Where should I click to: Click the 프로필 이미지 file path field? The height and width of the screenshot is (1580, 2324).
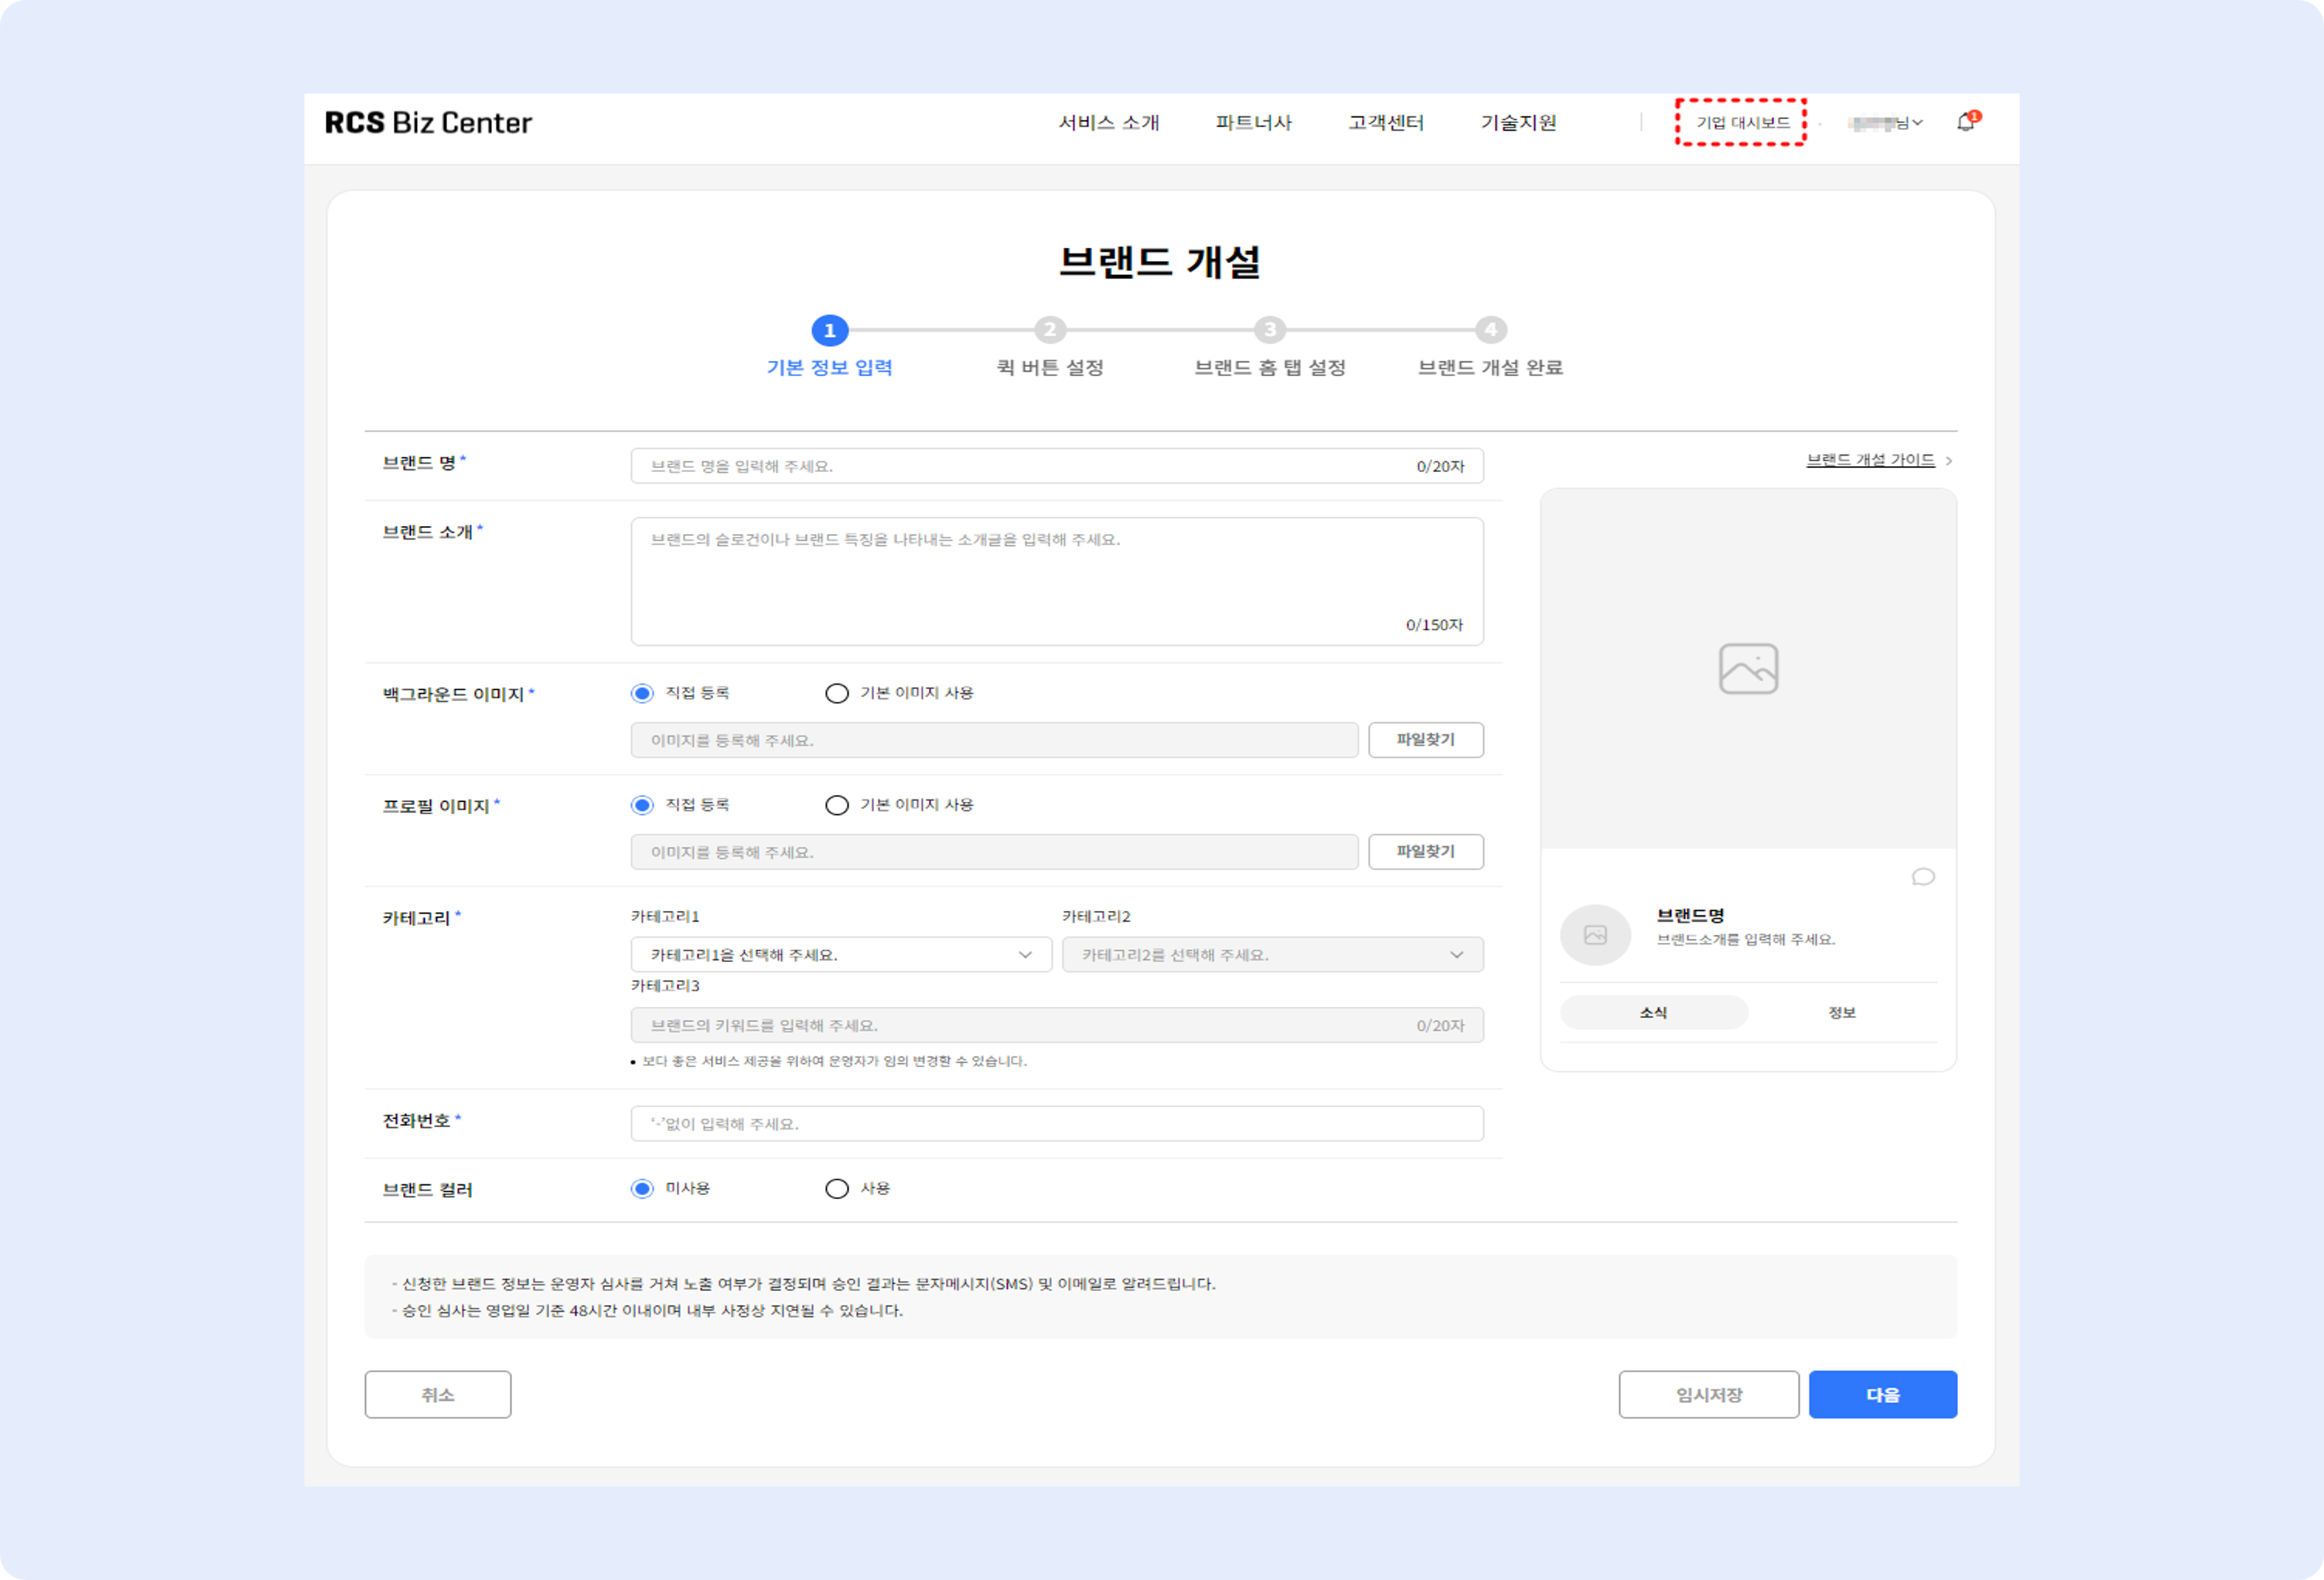tap(994, 852)
